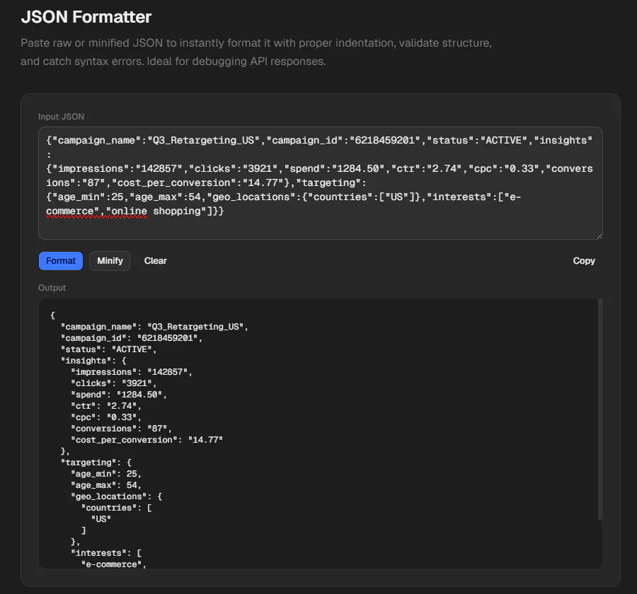Click the "impressions": "142857" line
The height and width of the screenshot is (594, 637).
coord(131,372)
